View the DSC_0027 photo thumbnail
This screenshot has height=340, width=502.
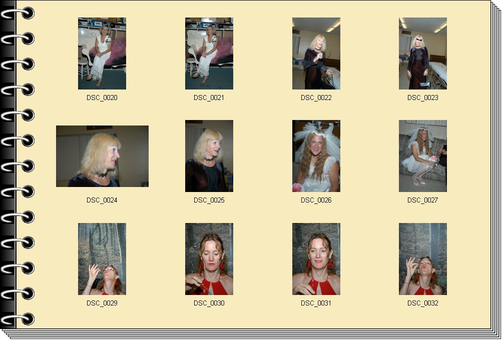click(423, 156)
